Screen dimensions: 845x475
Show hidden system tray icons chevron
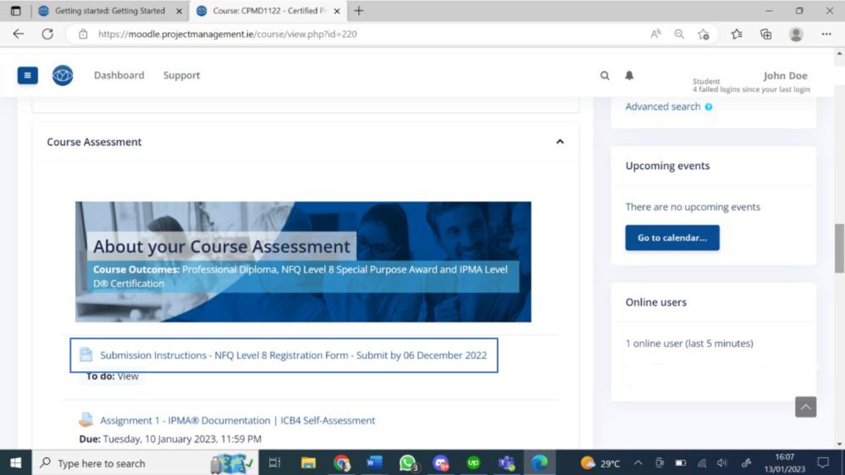click(x=638, y=463)
